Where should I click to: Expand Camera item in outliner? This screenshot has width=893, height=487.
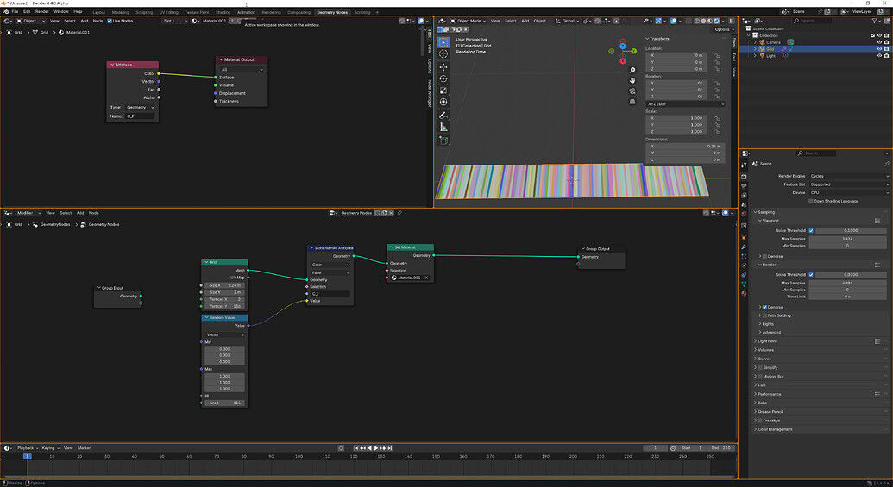pyautogui.click(x=756, y=42)
